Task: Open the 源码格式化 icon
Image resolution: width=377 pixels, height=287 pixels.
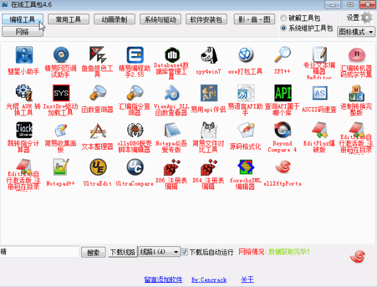Action: 246,130
